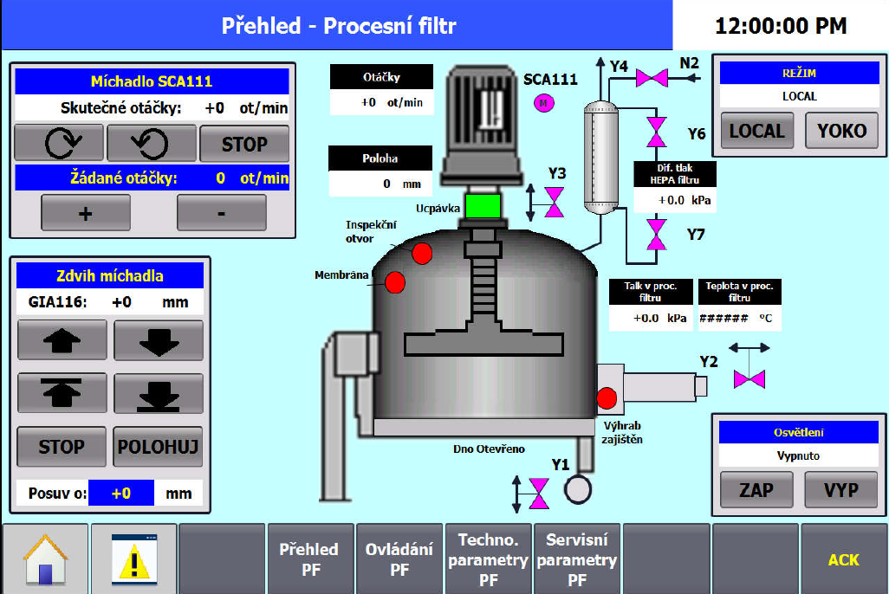Move mixer fully up with top-limit arrow

click(60, 392)
